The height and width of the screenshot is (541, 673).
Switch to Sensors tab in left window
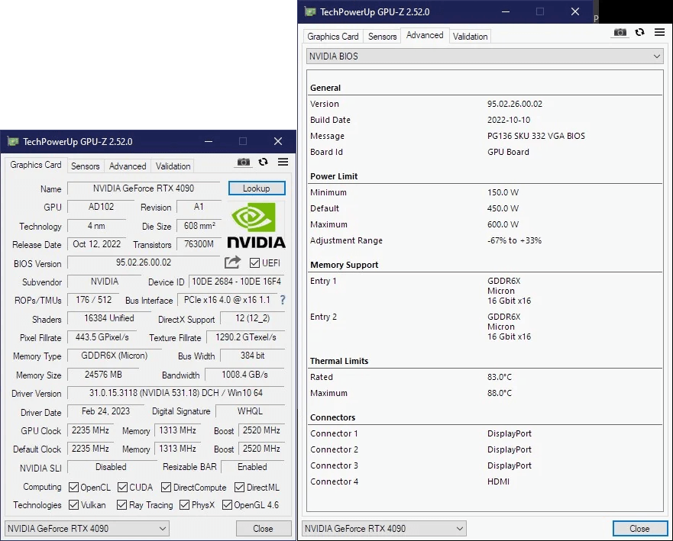click(85, 166)
